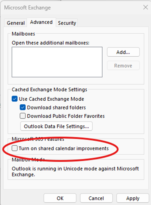Image resolution: width=151 pixels, height=205 pixels.
Task: Click the Remove mailbox button
Action: tap(123, 66)
